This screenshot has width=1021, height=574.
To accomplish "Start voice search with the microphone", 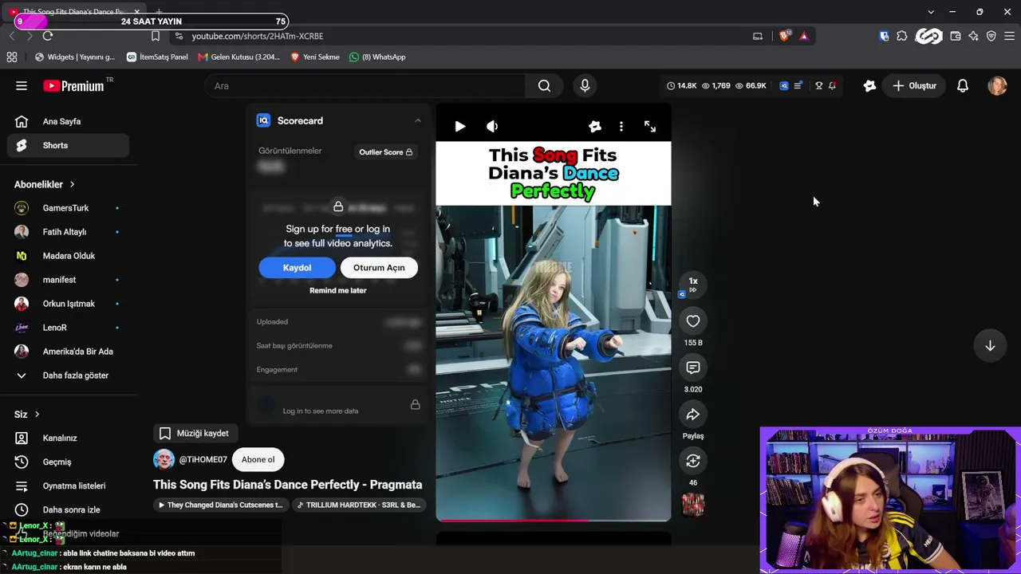I will click(x=585, y=86).
